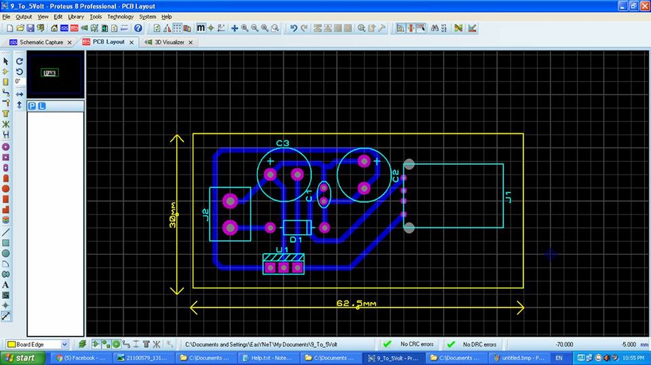Zoom out on the PCB view

254,28
